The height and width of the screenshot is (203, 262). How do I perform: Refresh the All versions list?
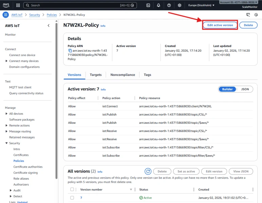148,171
